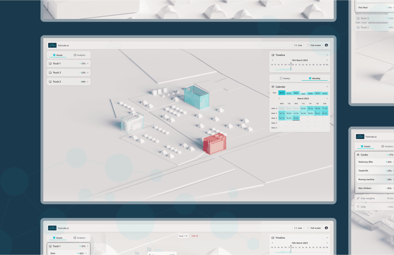Image resolution: width=394 pixels, height=255 pixels.
Task: Click the red Clear all link
Action: (194, 236)
